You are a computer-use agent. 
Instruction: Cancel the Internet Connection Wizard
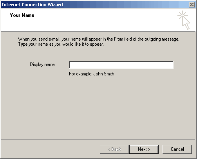pyautogui.click(x=177, y=149)
